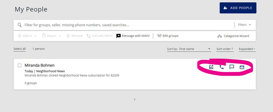Change the Expanded view dropdown

247,49
